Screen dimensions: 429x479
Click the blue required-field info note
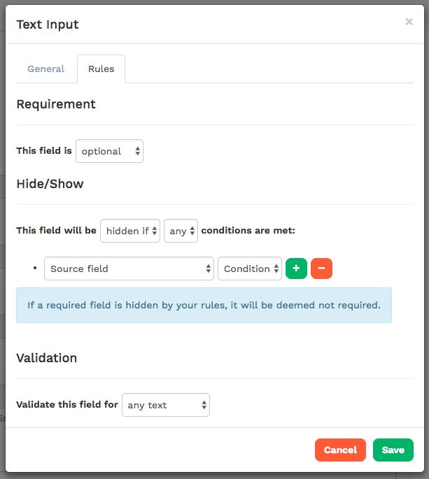pos(204,305)
